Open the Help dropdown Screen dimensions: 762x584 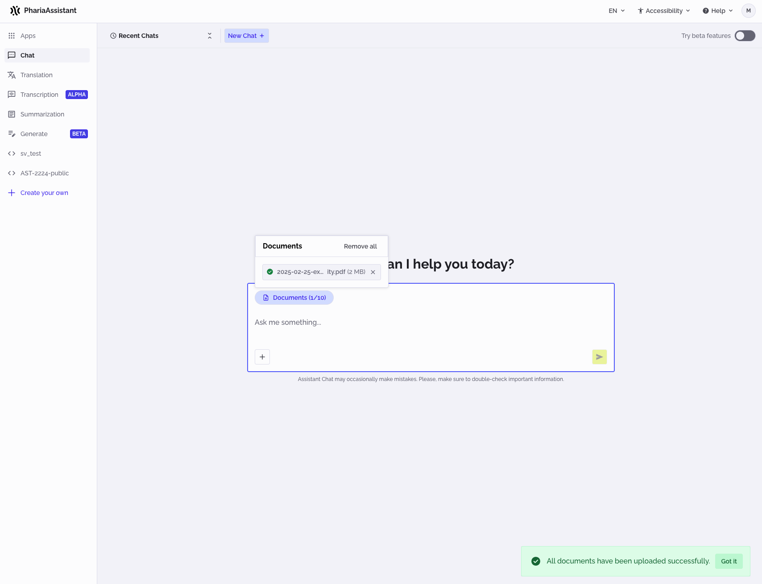pyautogui.click(x=717, y=10)
